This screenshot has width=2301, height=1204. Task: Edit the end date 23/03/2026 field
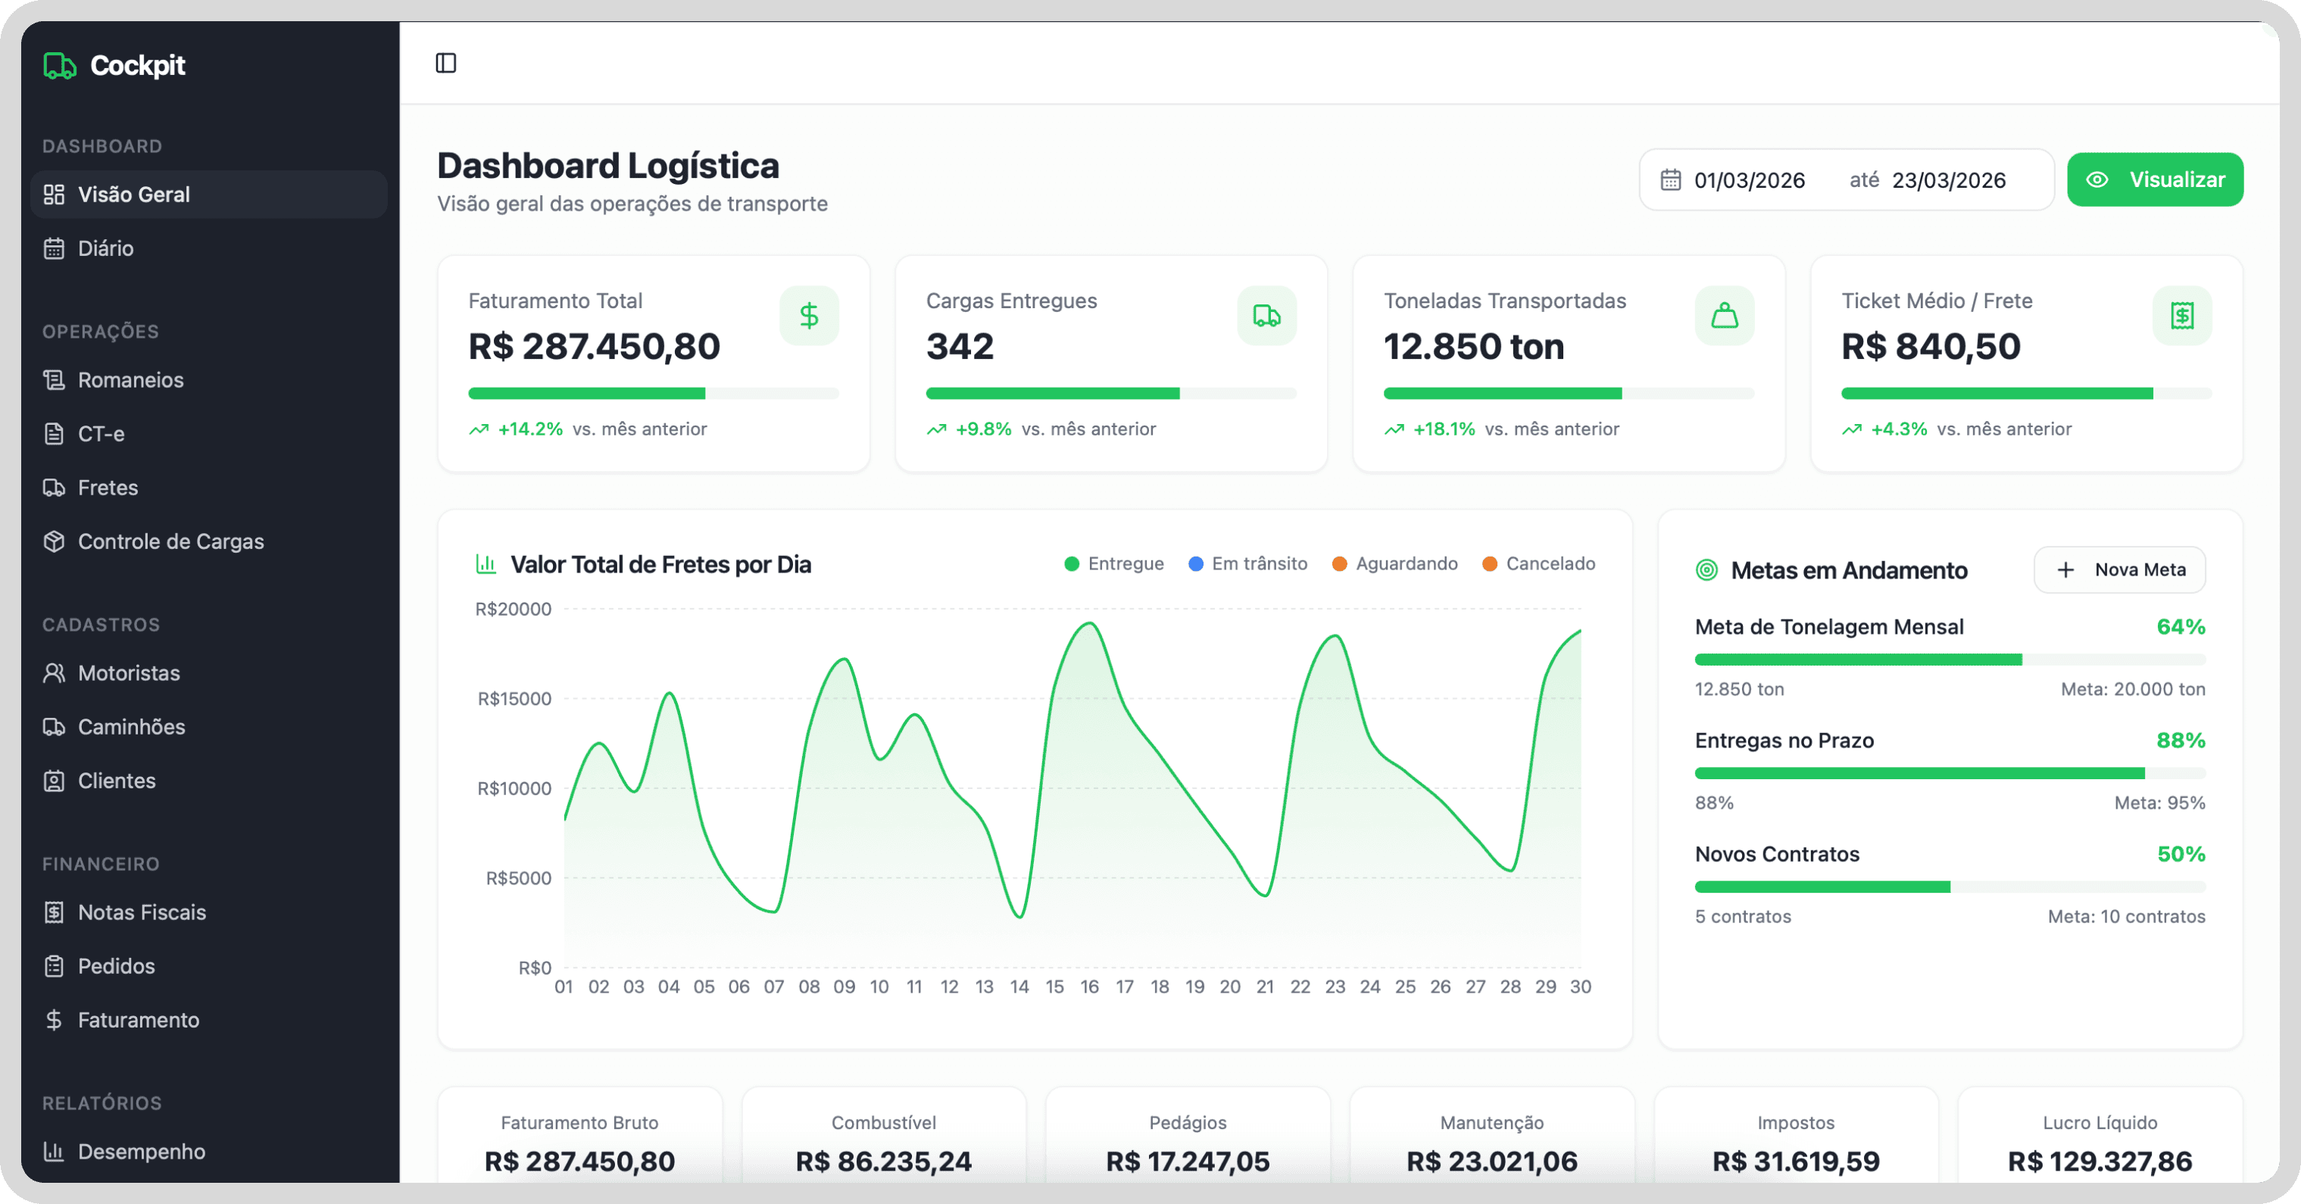1948,180
